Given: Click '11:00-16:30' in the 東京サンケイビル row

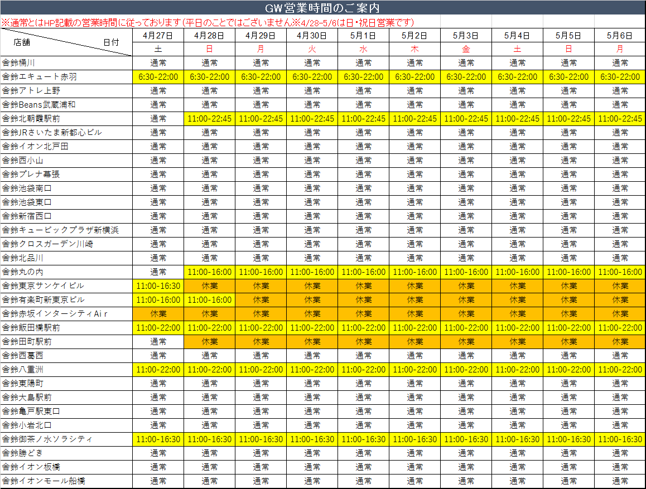Looking at the screenshot, I should point(158,286).
